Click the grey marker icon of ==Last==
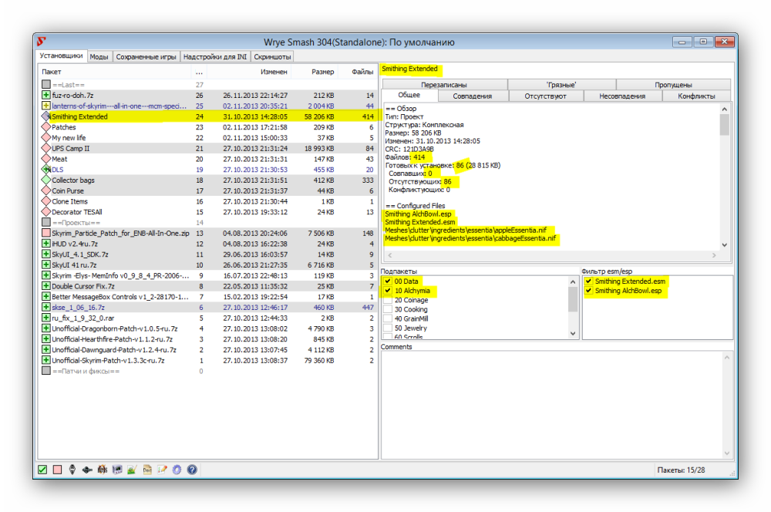The width and height of the screenshot is (771, 512). [45, 85]
